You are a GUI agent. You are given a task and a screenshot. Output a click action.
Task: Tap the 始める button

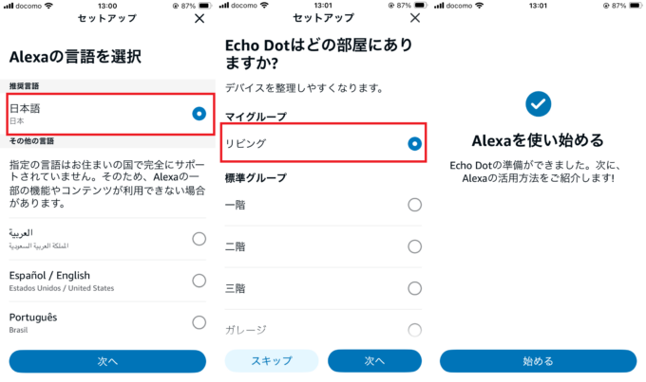[x=538, y=361]
